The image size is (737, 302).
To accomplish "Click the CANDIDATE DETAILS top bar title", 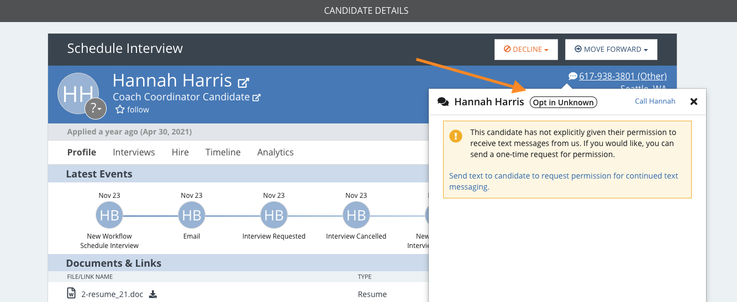I will (x=366, y=10).
